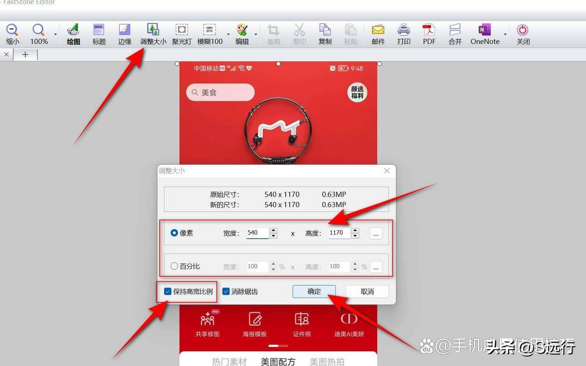Open the 标题 (Caption) tool
The height and width of the screenshot is (366, 586).
[x=99, y=33]
